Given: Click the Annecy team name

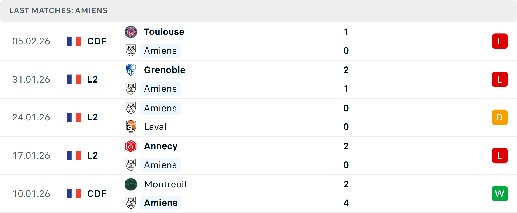Looking at the screenshot, I should [161, 146].
